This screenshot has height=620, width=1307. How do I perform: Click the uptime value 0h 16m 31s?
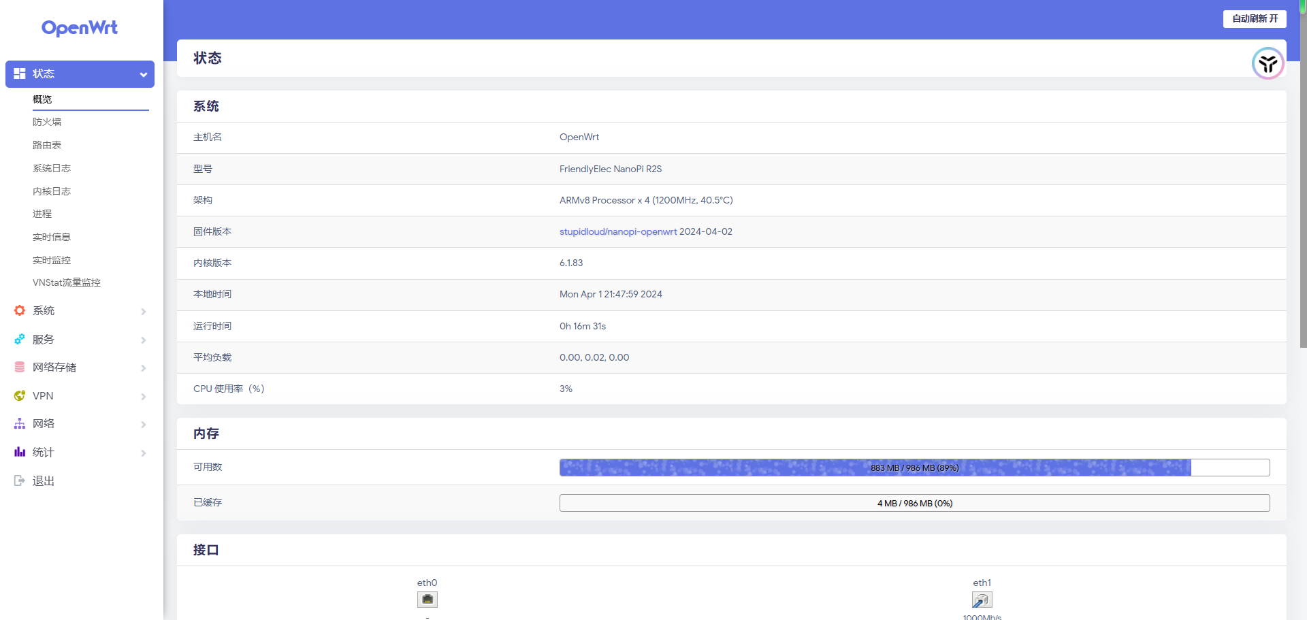(x=583, y=326)
